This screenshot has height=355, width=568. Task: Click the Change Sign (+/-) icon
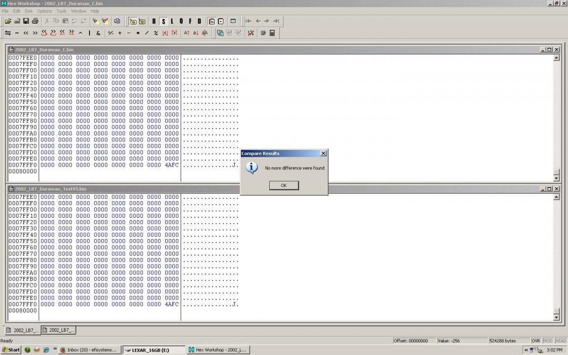110,33
